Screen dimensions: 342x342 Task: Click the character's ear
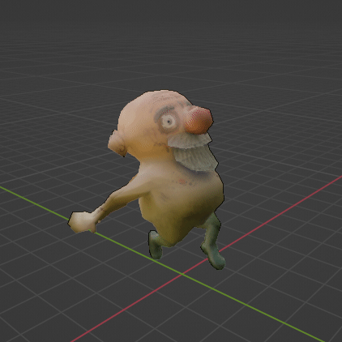[118, 143]
